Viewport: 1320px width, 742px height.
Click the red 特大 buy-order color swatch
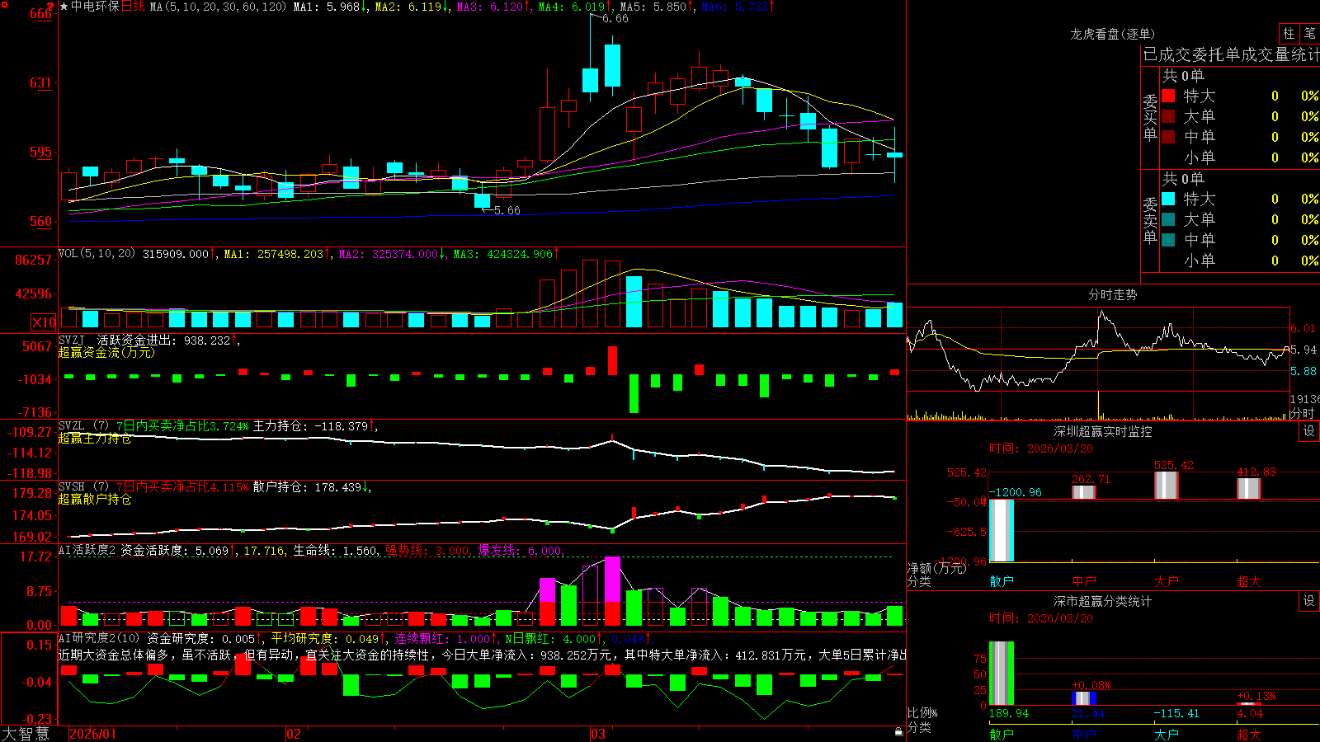coord(1168,96)
